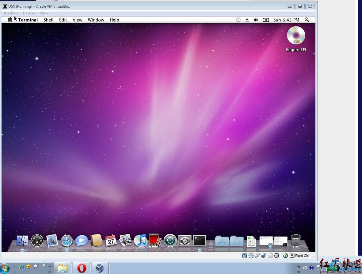
Task: Open the Windows Start button
Action: (5, 268)
